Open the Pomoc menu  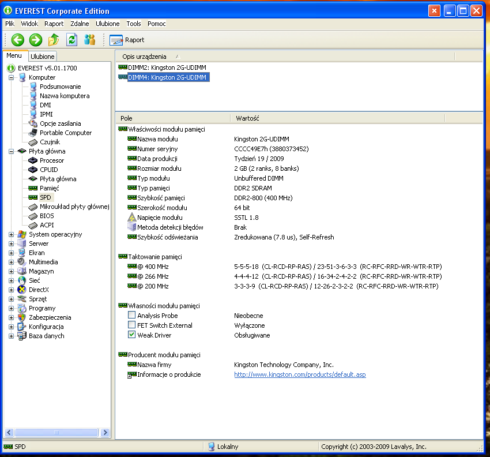tap(157, 24)
